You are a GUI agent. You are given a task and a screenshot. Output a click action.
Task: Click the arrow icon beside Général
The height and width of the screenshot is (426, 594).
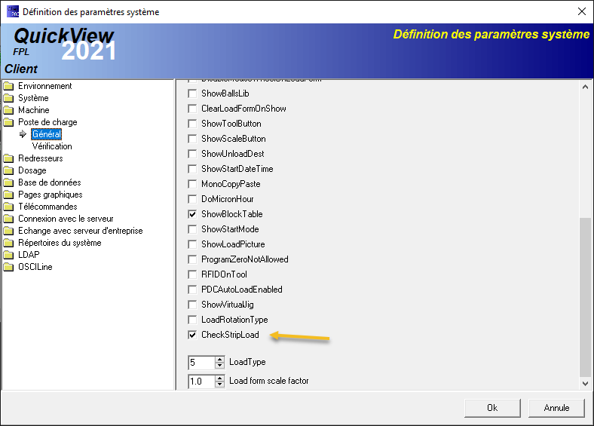pyautogui.click(x=23, y=134)
